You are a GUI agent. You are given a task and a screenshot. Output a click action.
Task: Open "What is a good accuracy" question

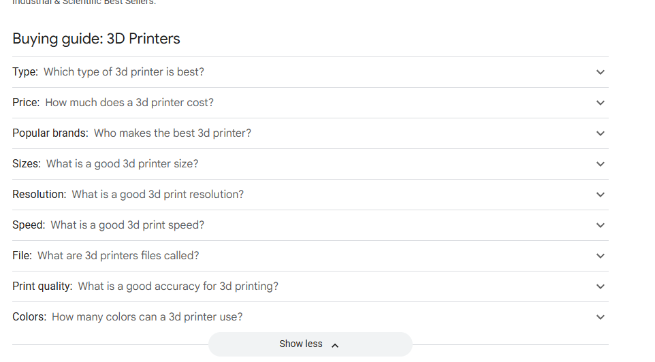[178, 286]
